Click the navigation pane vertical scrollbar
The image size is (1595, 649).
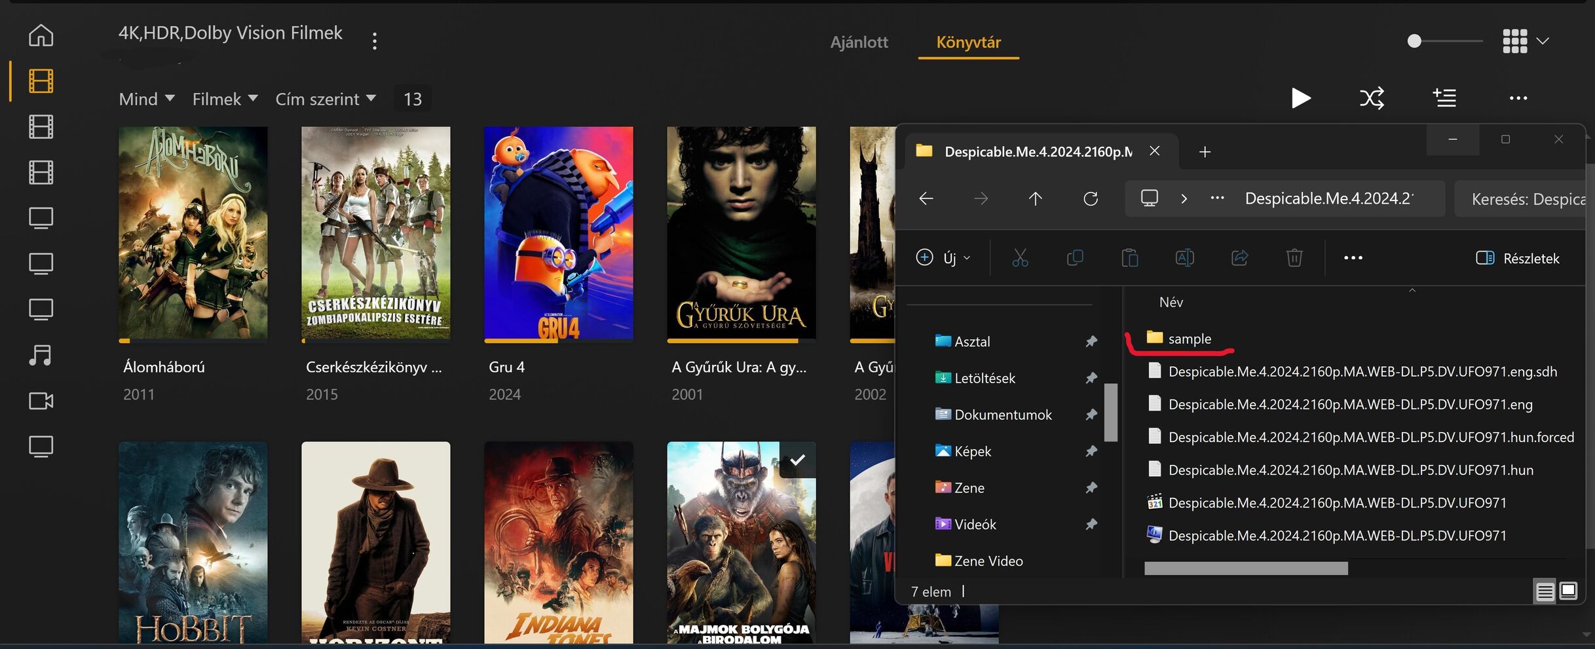[1110, 413]
